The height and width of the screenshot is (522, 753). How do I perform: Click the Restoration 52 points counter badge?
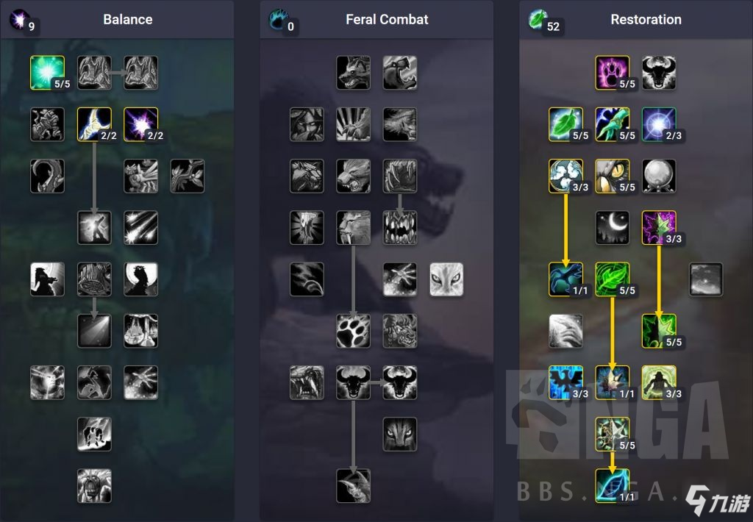pos(553,26)
